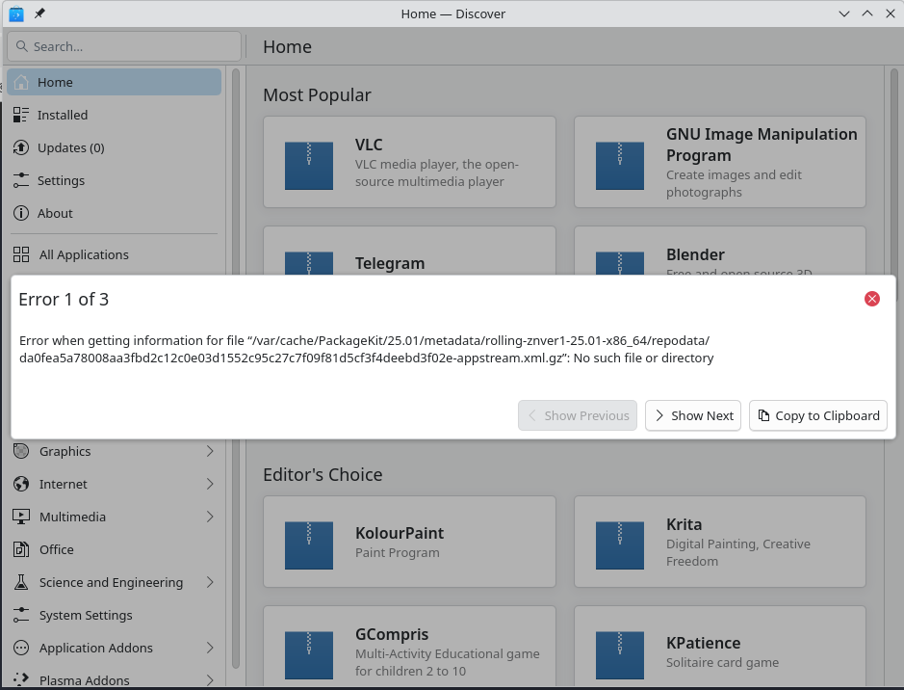Click the 'Most Popular' section heading
This screenshot has width=904, height=690.
(317, 95)
